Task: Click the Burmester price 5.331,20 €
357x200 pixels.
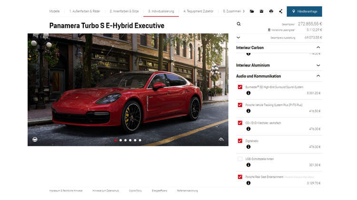Action: [x=314, y=93]
